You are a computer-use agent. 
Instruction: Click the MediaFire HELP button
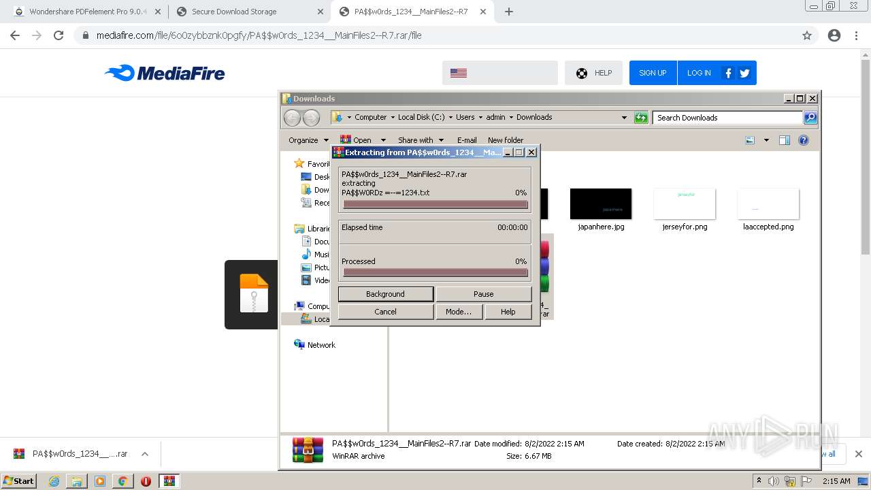[x=593, y=73]
